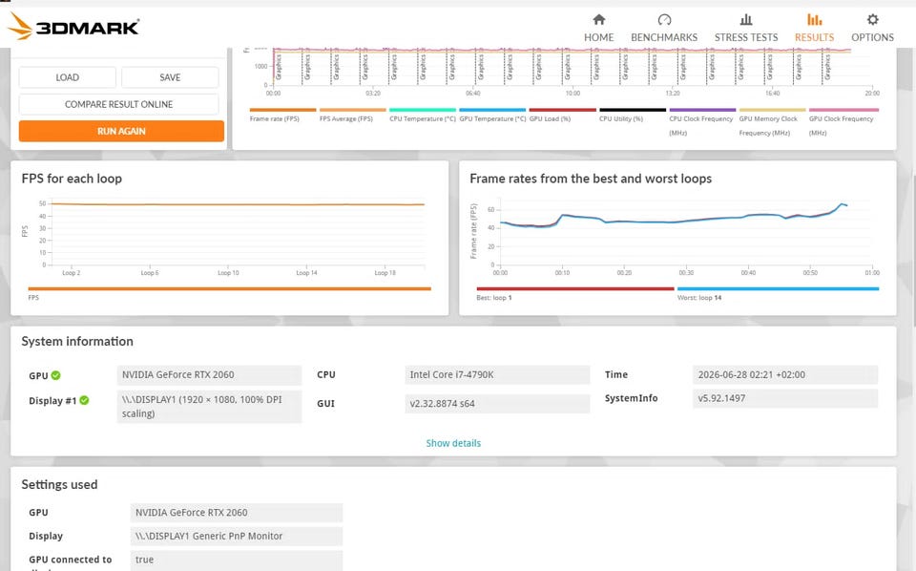Expand system info with Show details
The width and height of the screenshot is (916, 571).
tap(453, 443)
